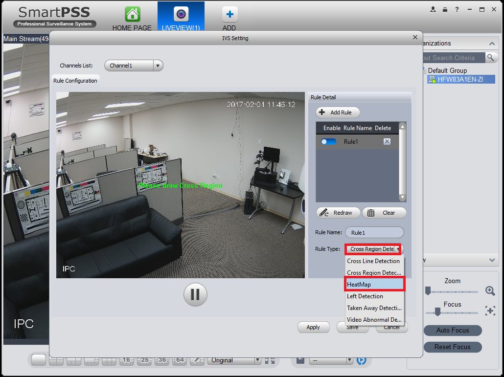504x377 pixels.
Task: Click the Focus slider handle
Action: point(437,311)
